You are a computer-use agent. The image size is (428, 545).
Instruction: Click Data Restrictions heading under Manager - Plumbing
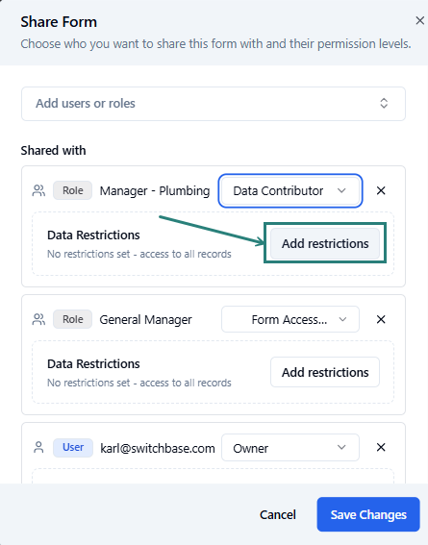[93, 235]
